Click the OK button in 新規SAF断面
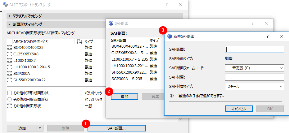The image size is (289, 133). pyautogui.click(x=270, y=109)
